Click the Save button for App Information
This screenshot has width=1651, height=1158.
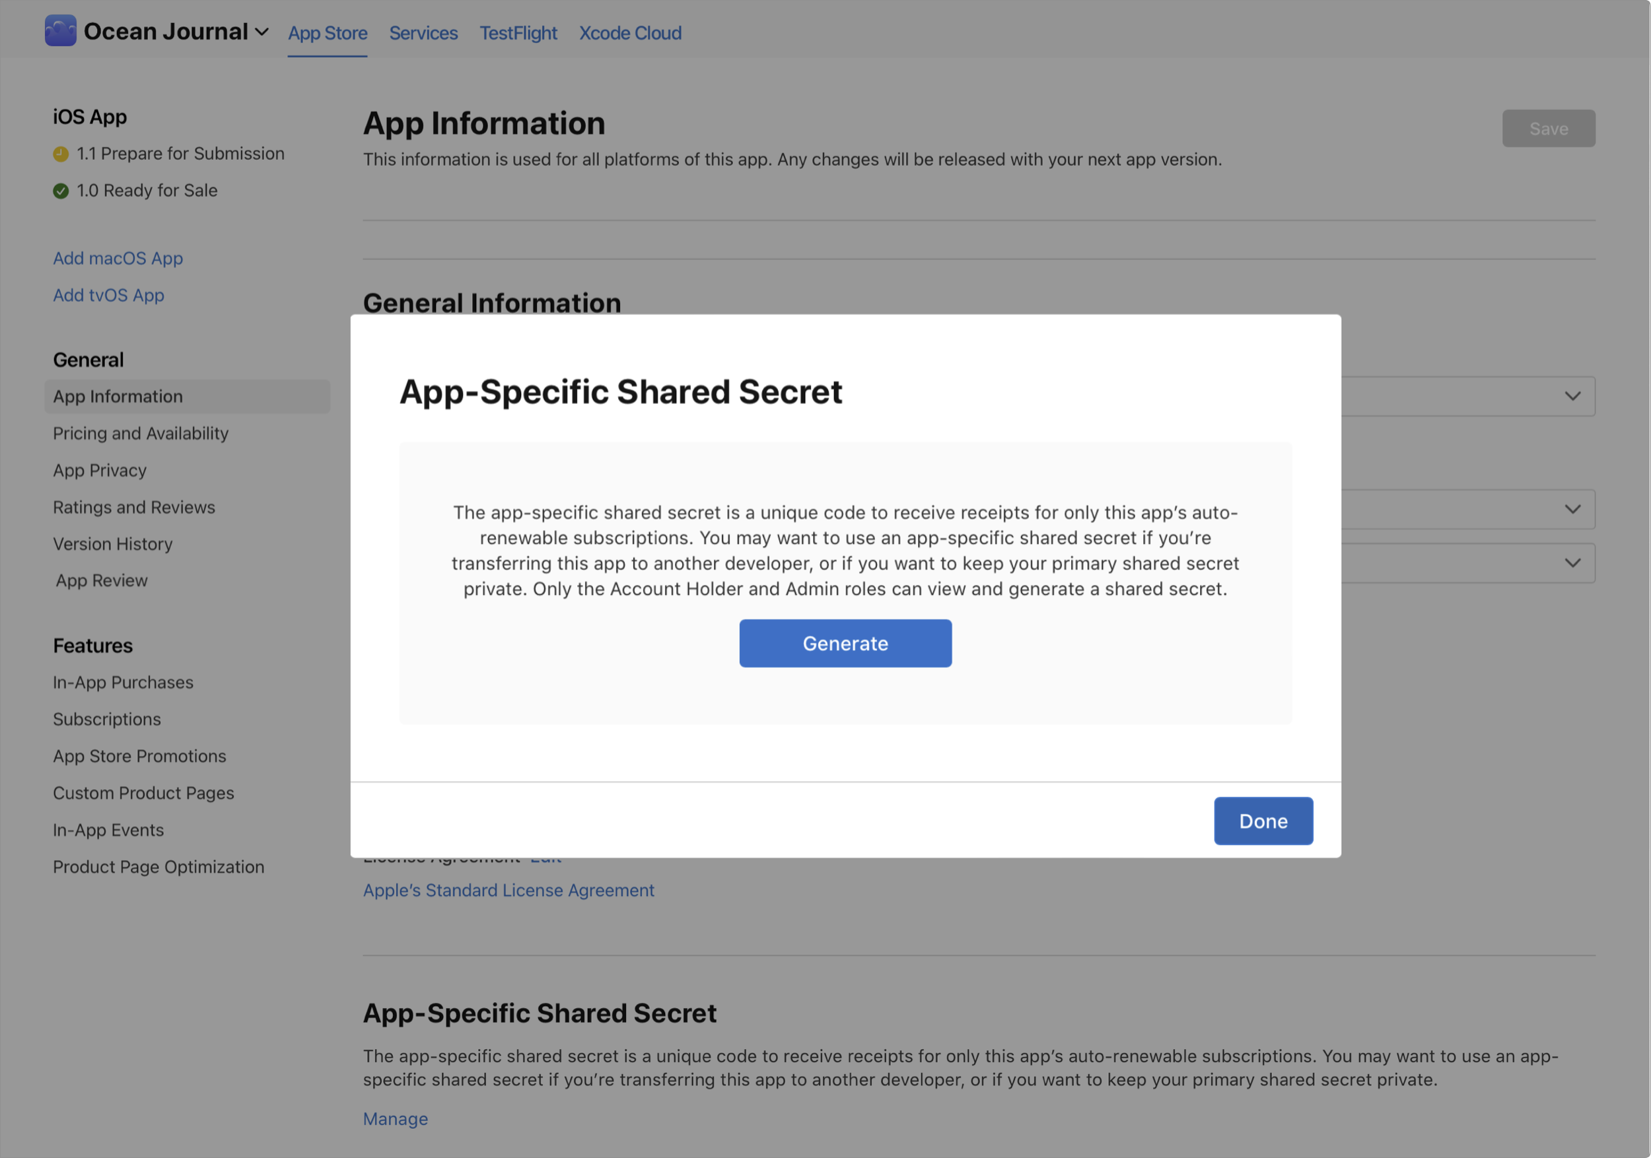1549,128
